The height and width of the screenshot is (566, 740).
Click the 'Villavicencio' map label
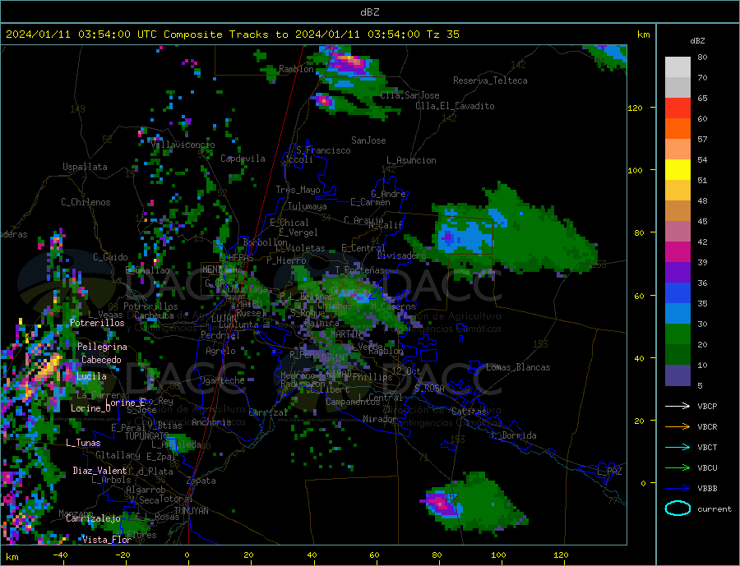183,145
